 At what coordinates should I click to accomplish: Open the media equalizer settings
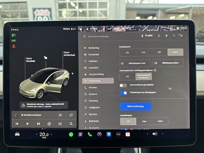(x=60, y=124)
